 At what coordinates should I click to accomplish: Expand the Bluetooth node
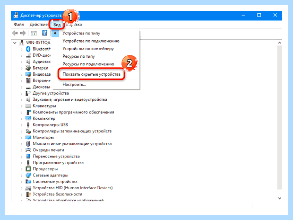[21, 49]
